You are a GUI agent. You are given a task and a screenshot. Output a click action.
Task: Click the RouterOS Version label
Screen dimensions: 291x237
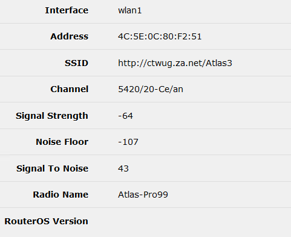tap(46, 221)
